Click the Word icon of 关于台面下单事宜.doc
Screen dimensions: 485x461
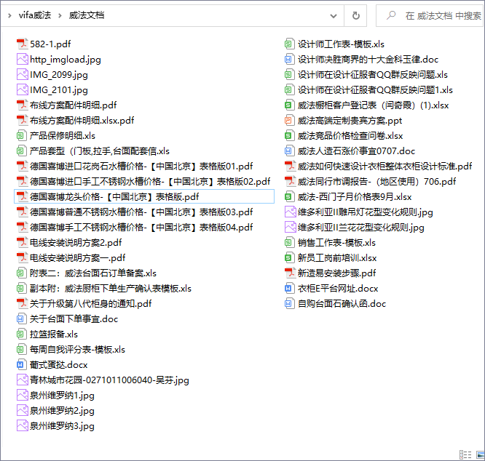tap(20, 318)
